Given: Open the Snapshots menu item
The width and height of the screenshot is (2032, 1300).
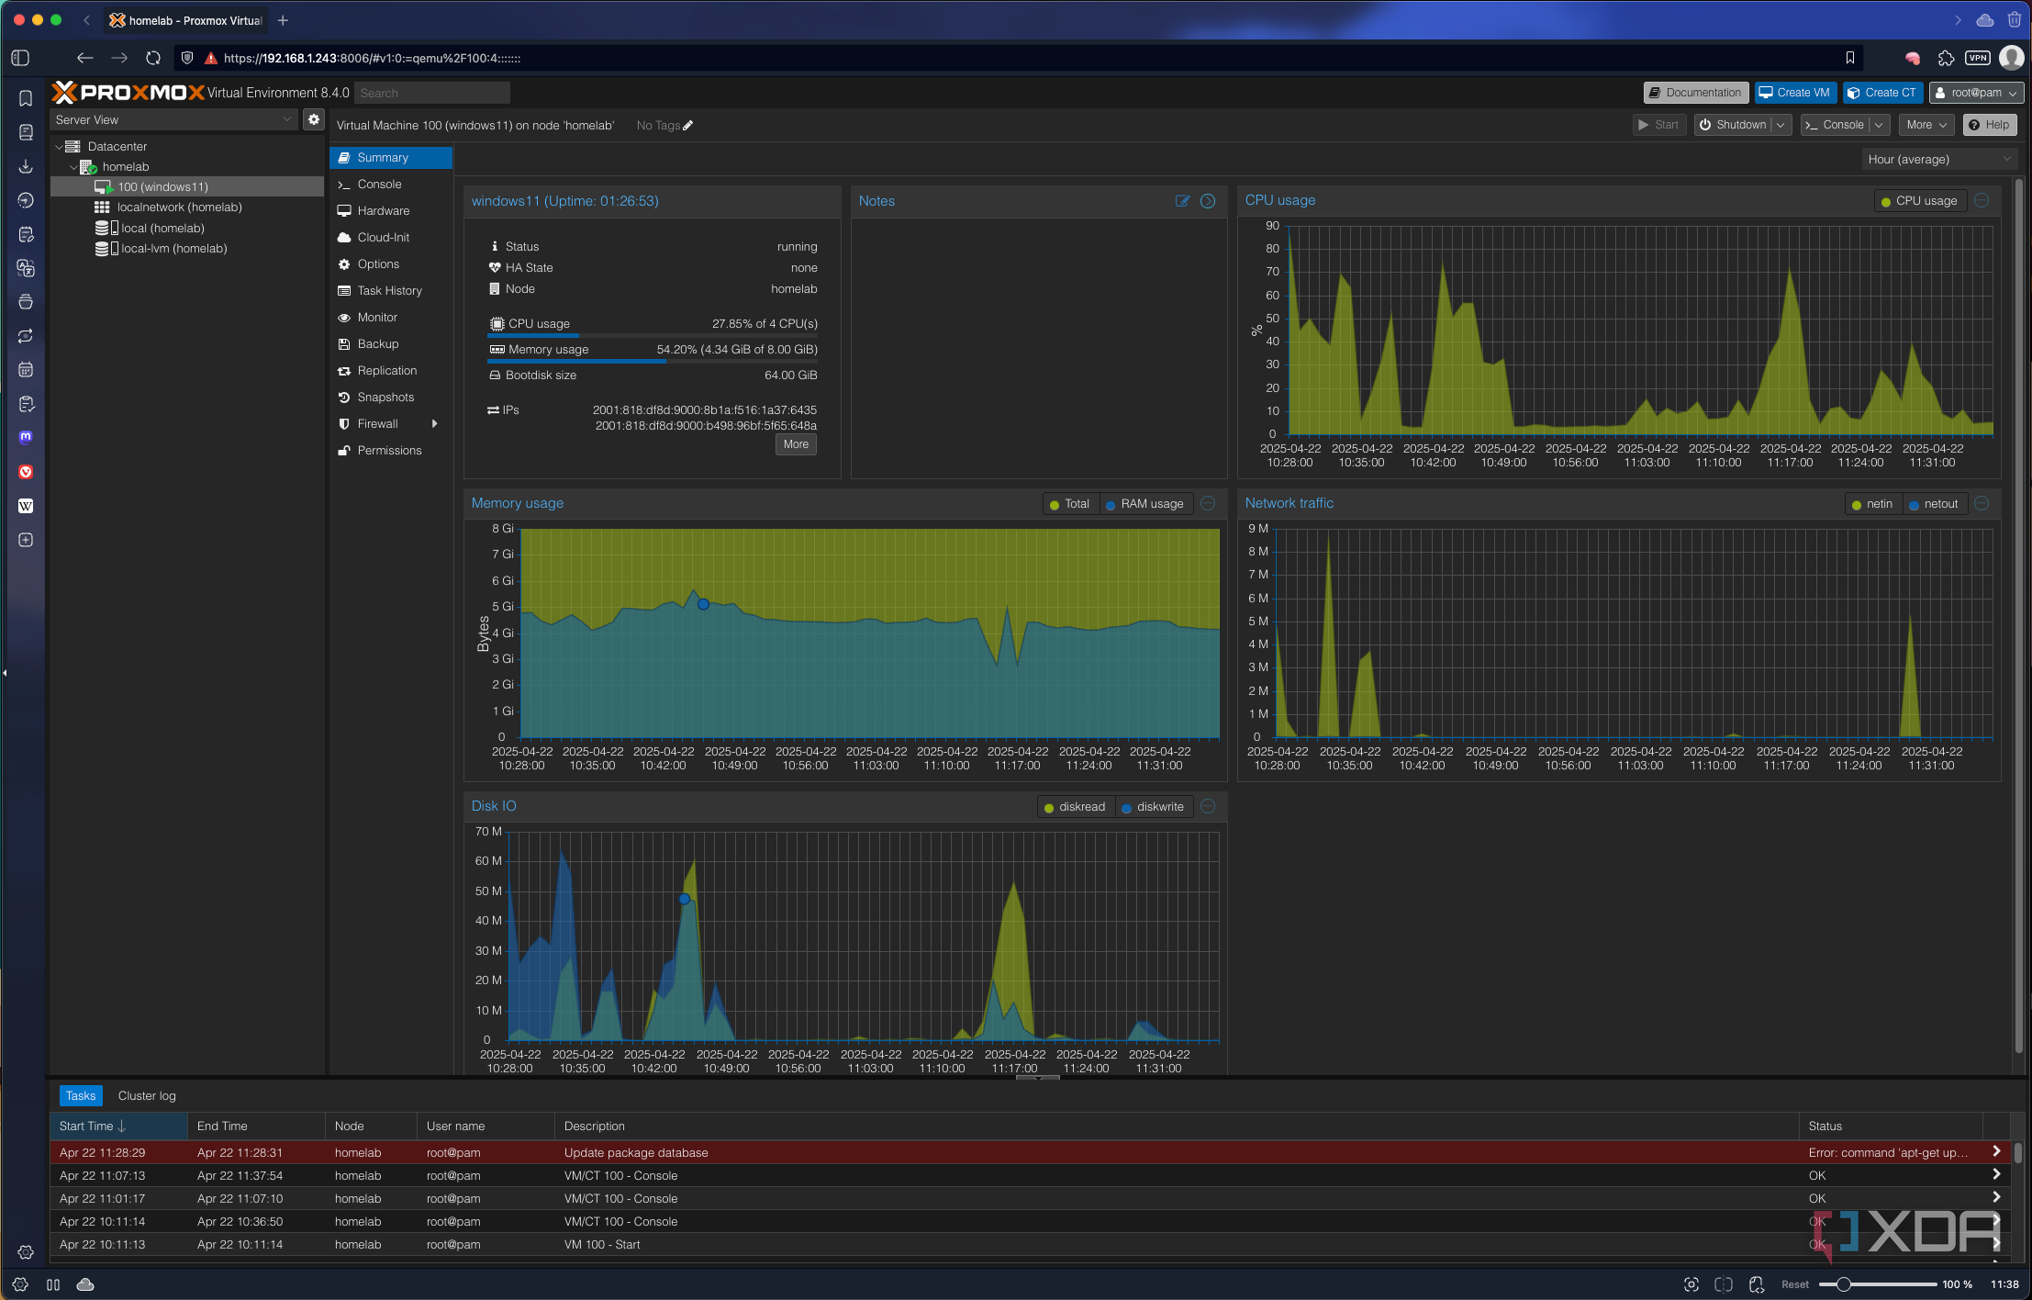Looking at the screenshot, I should [385, 398].
